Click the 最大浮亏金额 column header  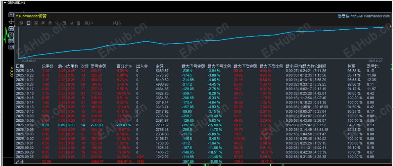(193, 66)
